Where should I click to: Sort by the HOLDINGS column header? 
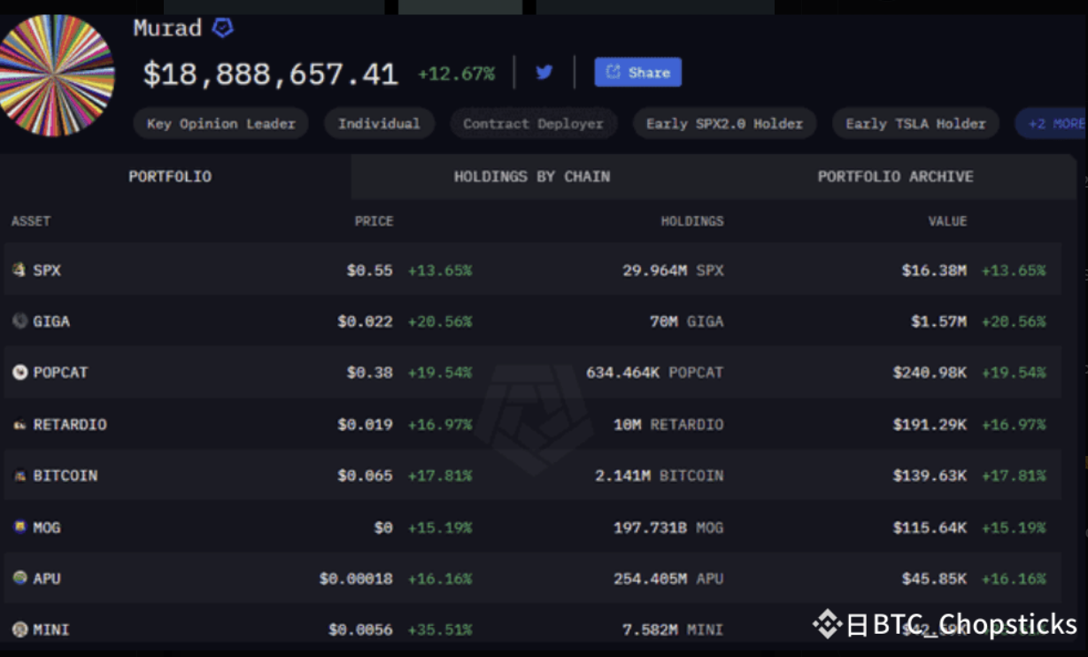[x=692, y=221]
